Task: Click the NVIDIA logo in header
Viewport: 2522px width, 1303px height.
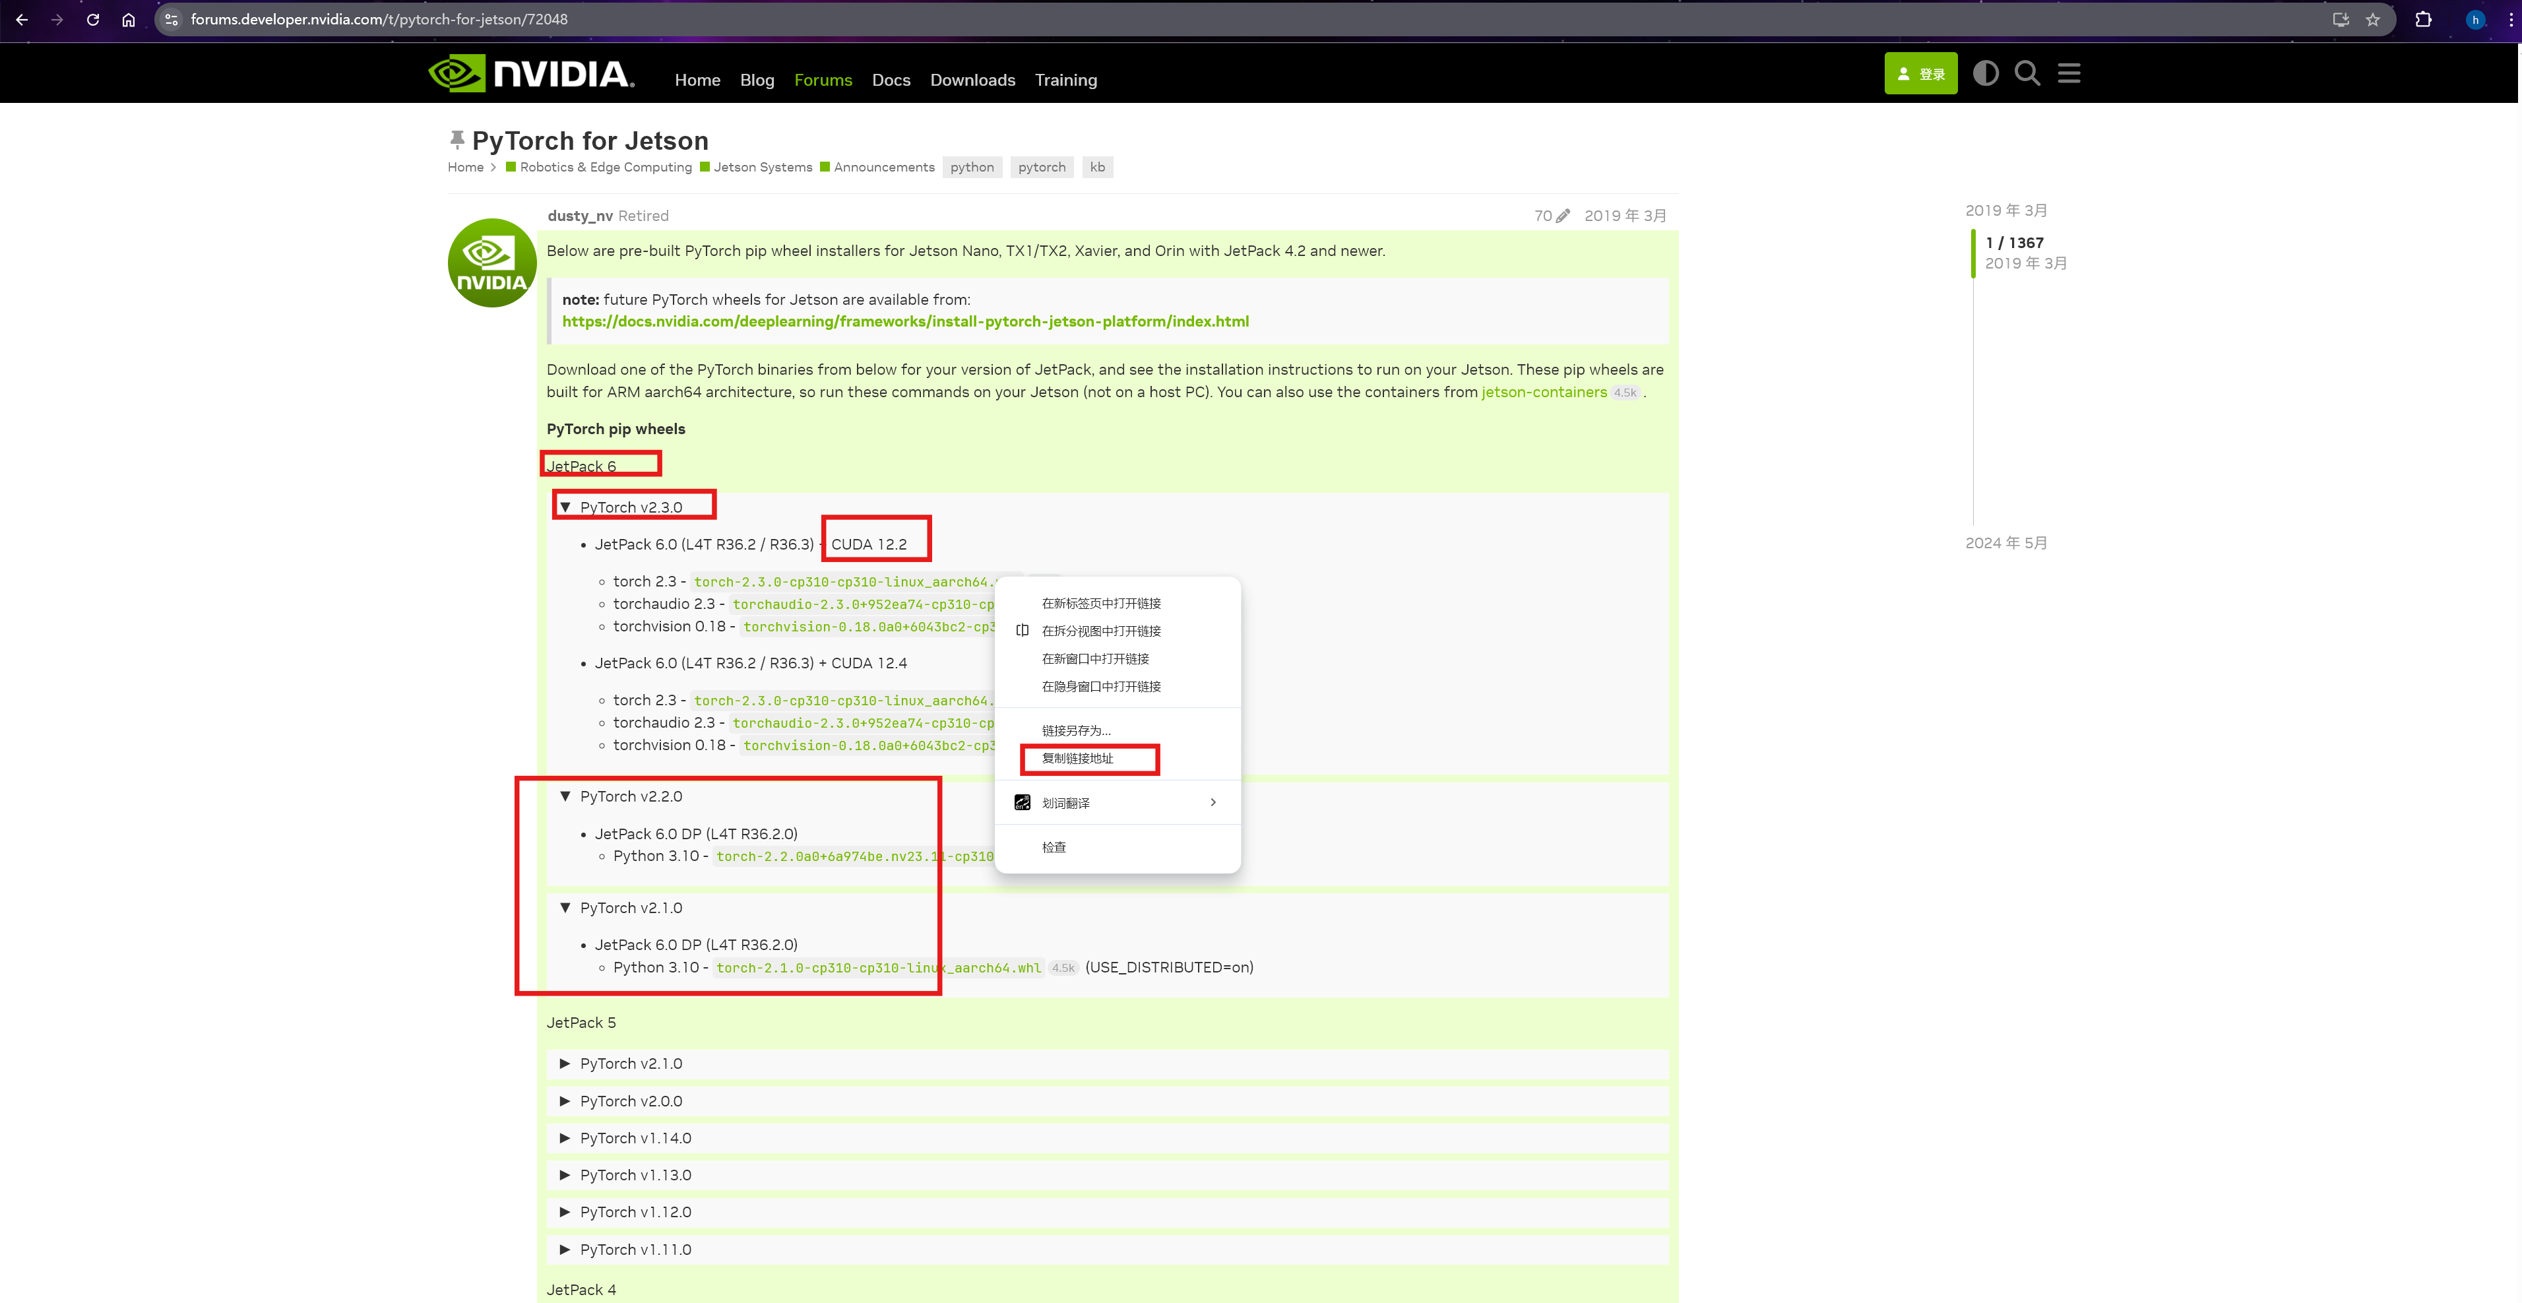Action: click(530, 73)
